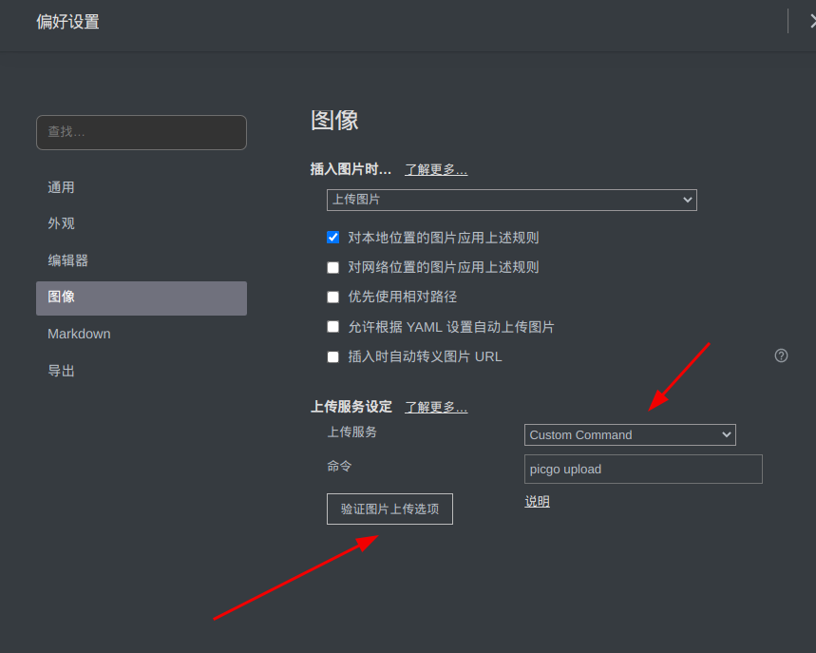Image resolution: width=816 pixels, height=653 pixels.
Task: Toggle apply rules to local images checkbox
Action: point(333,238)
